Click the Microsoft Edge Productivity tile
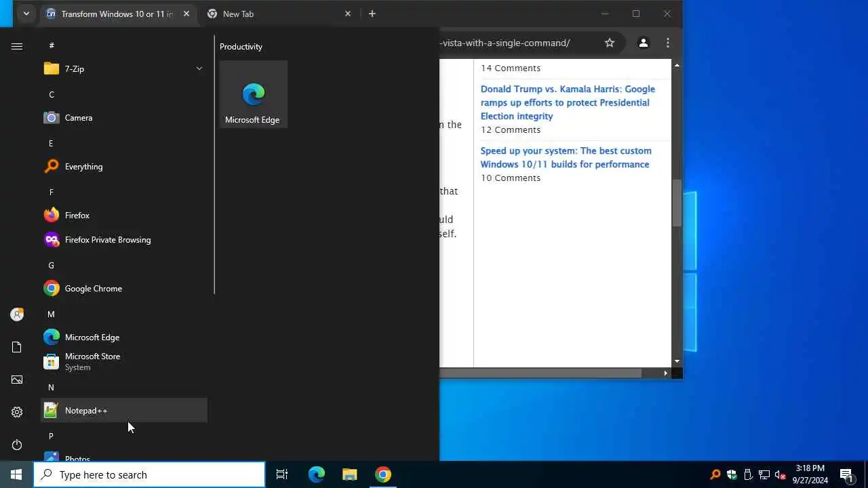The width and height of the screenshot is (868, 488). point(253,94)
